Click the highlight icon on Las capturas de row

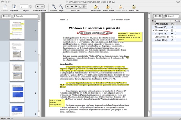[x=172, y=37]
